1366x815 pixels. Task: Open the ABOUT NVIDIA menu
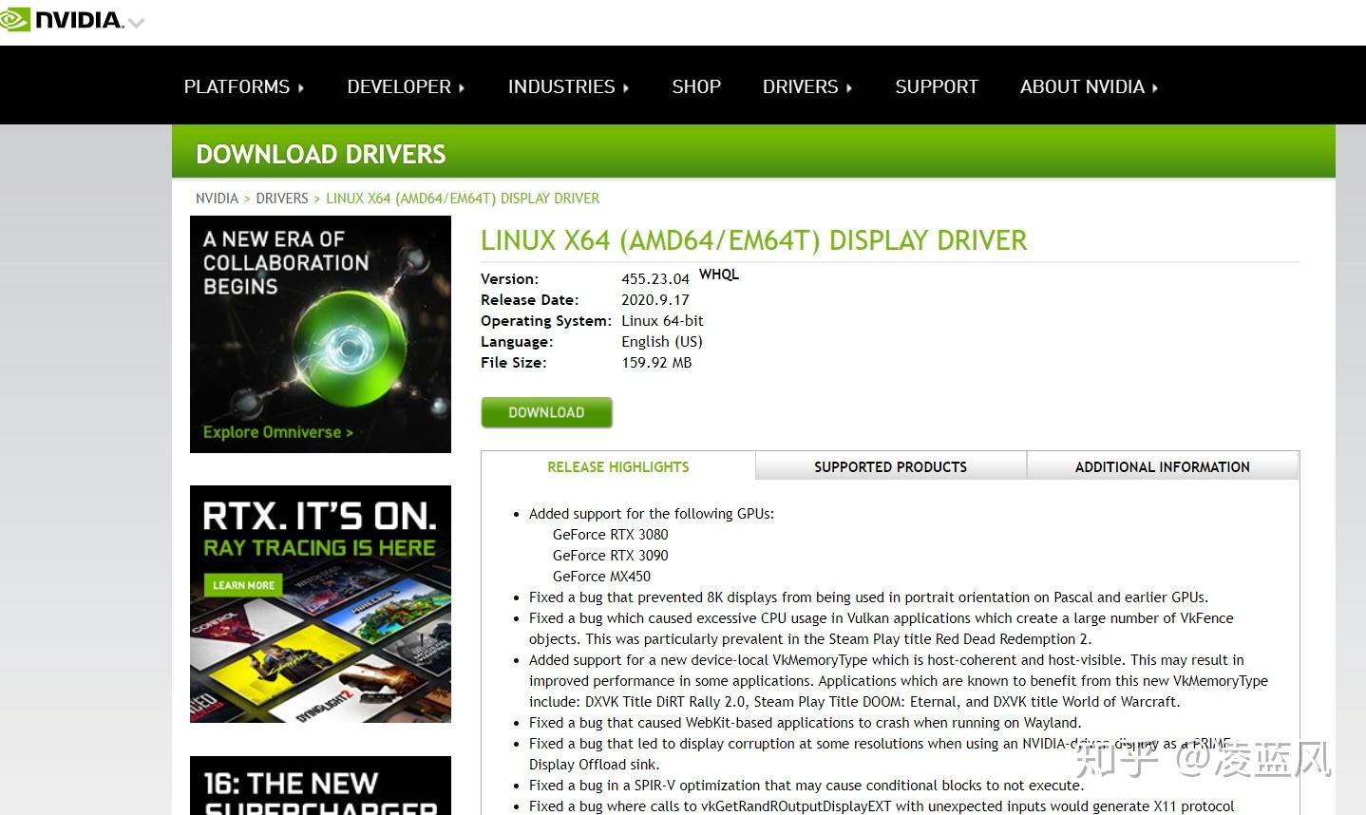[1089, 86]
